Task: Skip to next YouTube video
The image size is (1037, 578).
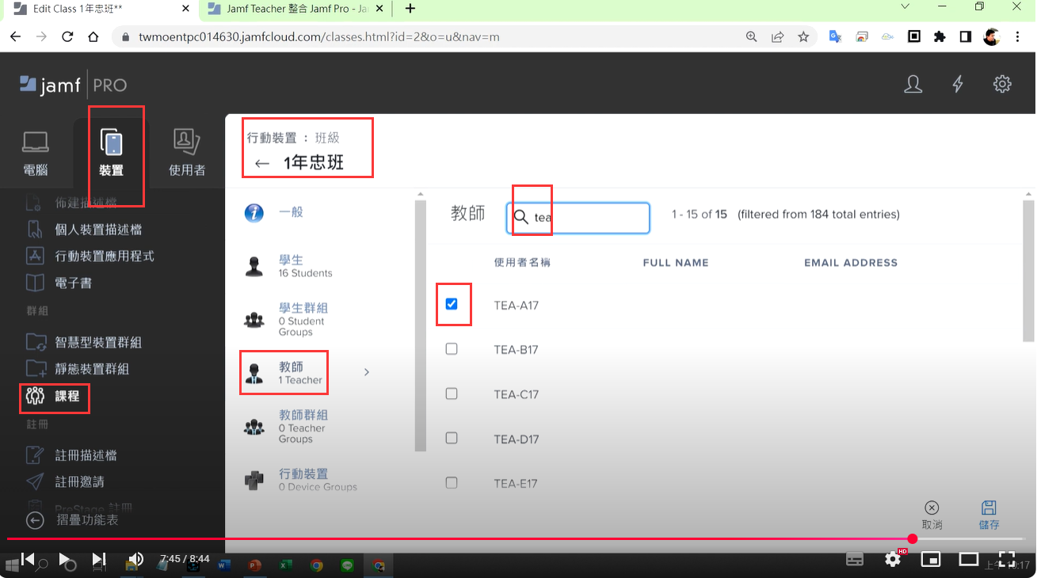Action: coord(100,559)
